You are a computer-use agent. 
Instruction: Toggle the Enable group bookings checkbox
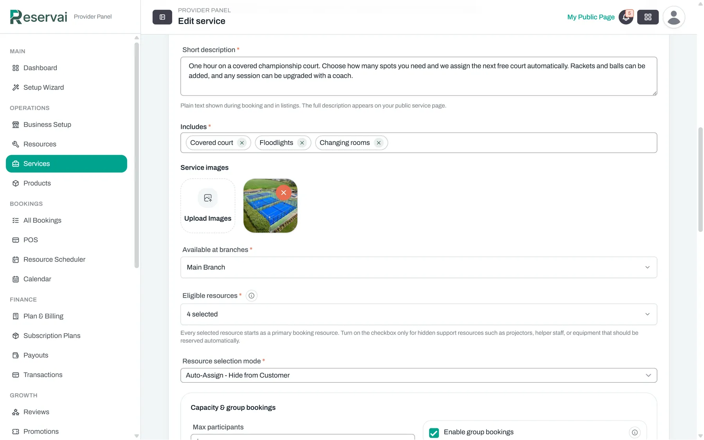point(434,433)
